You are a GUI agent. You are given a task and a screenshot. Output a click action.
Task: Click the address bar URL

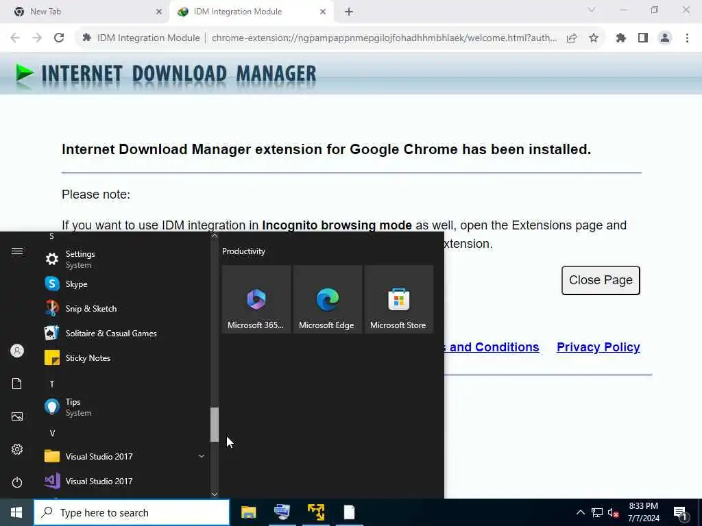[x=384, y=38]
